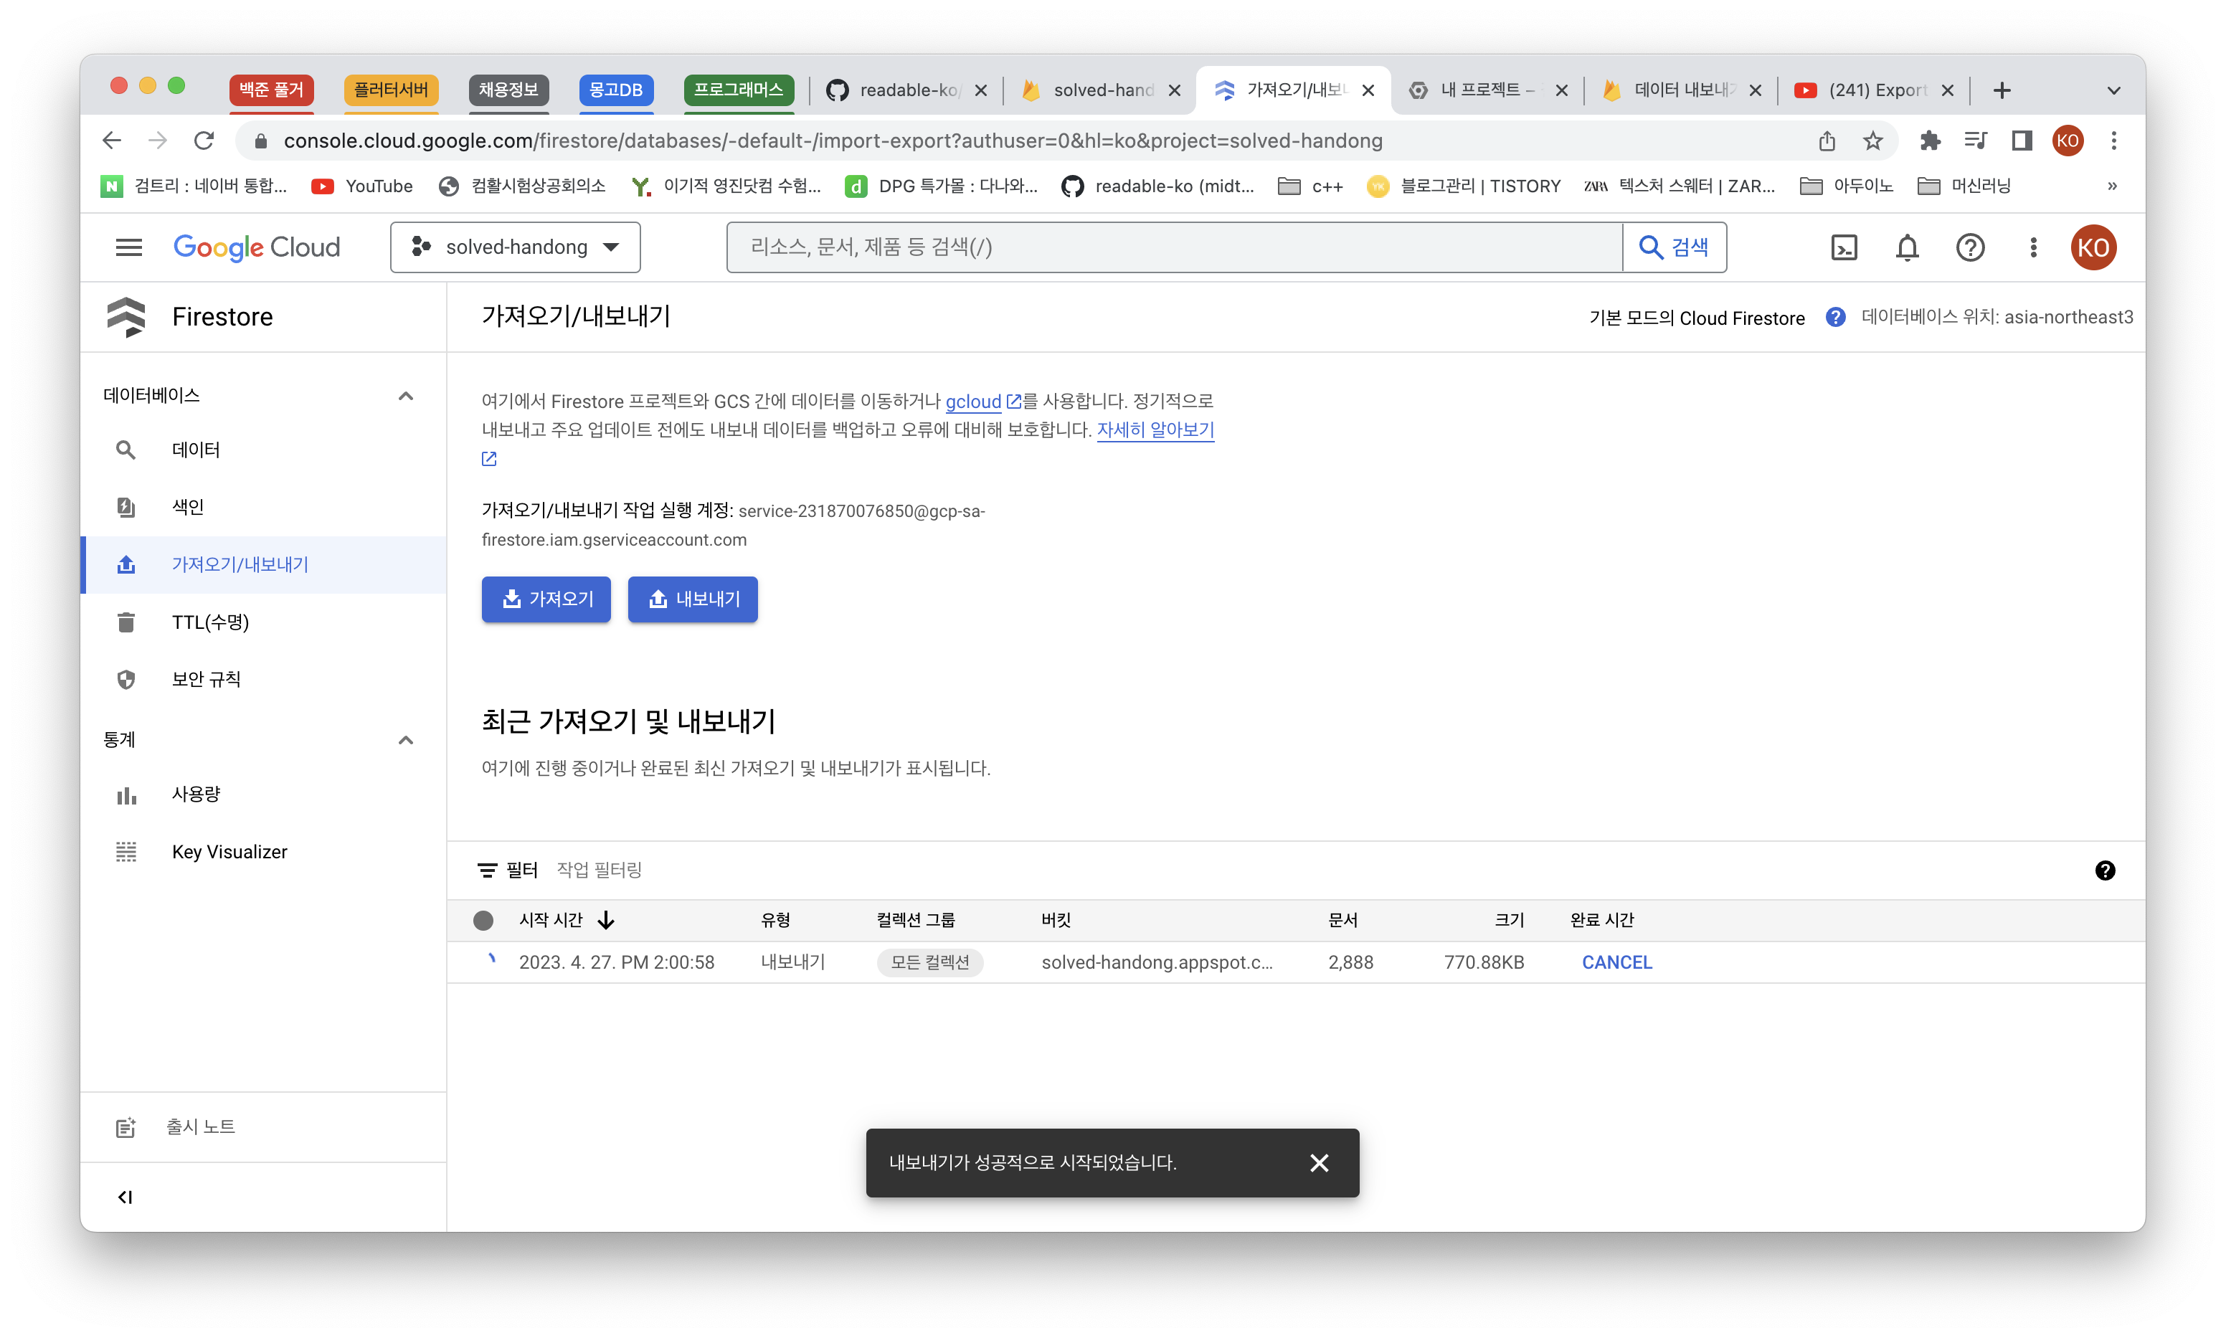This screenshot has width=2226, height=1338.
Task: Click the bucket solved-handong.appspot.c... cell
Action: click(x=1157, y=962)
